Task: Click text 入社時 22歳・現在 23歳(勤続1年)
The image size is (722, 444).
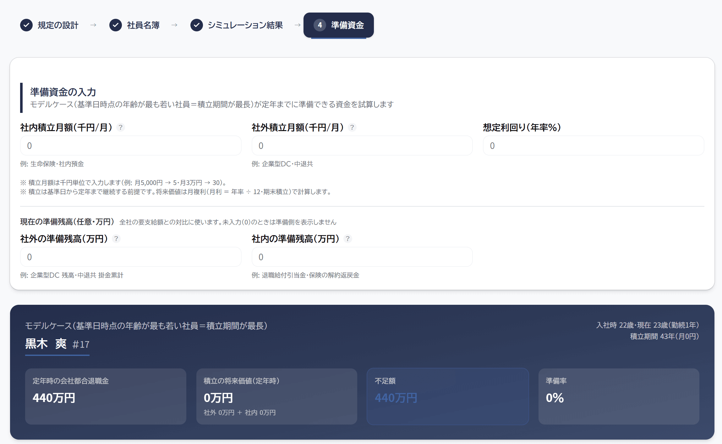Action: click(x=648, y=325)
